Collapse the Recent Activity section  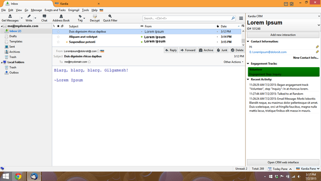[x=248, y=79]
